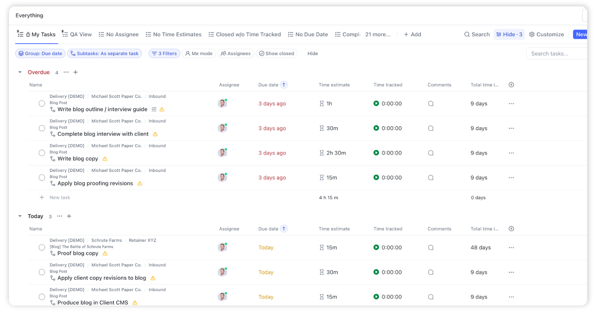This screenshot has width=596, height=312.
Task: Click the hourglass time estimate icon beside 1h
Action: click(322, 103)
